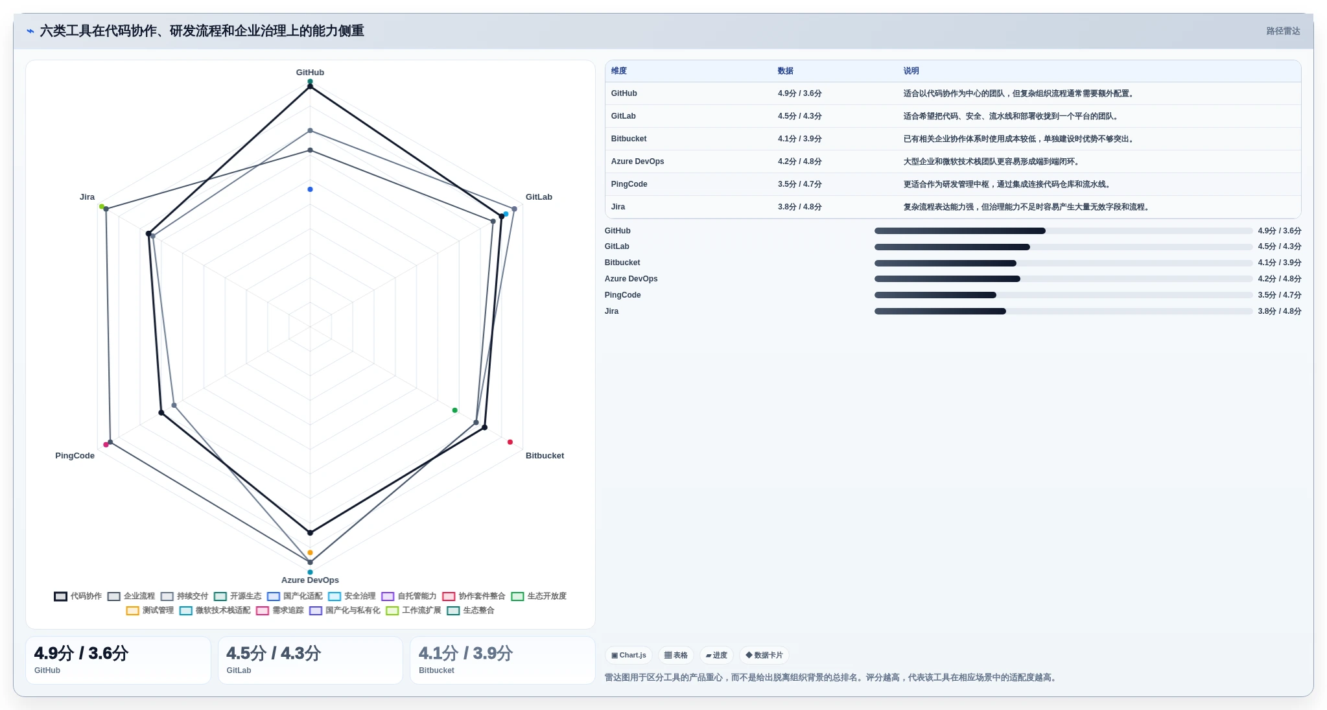Click the red data point near the Bitbucket label

tap(510, 442)
